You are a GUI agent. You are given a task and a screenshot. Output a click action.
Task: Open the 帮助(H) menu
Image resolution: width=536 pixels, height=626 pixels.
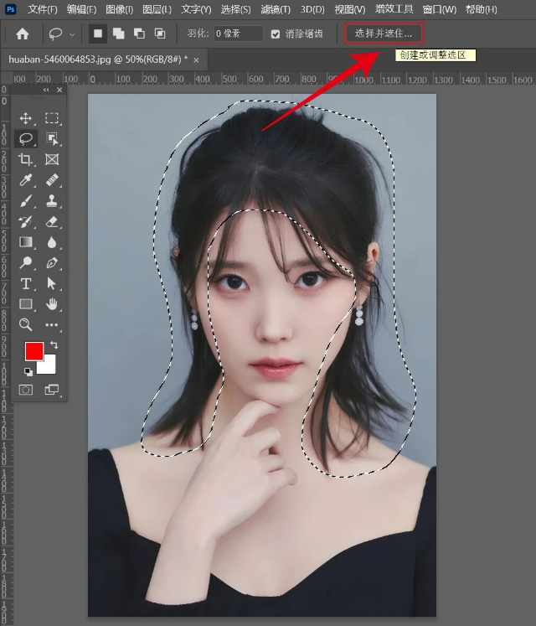[482, 9]
